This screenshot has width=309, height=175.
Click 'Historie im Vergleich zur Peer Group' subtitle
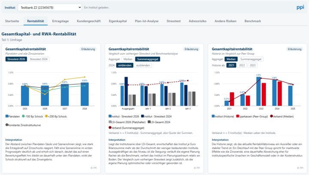click(233, 54)
